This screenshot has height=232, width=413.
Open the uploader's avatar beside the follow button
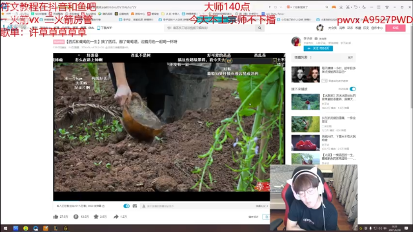point(296,41)
